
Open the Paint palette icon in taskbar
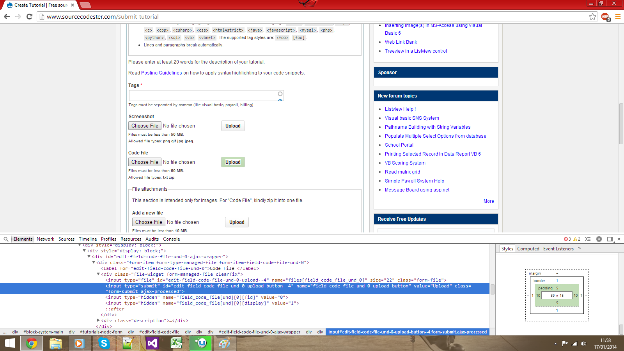click(225, 343)
